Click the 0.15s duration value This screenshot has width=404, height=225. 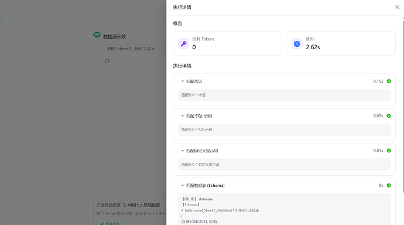click(x=378, y=81)
